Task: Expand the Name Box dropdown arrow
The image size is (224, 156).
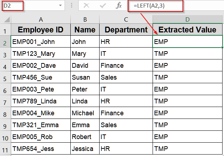Action: [61, 5]
